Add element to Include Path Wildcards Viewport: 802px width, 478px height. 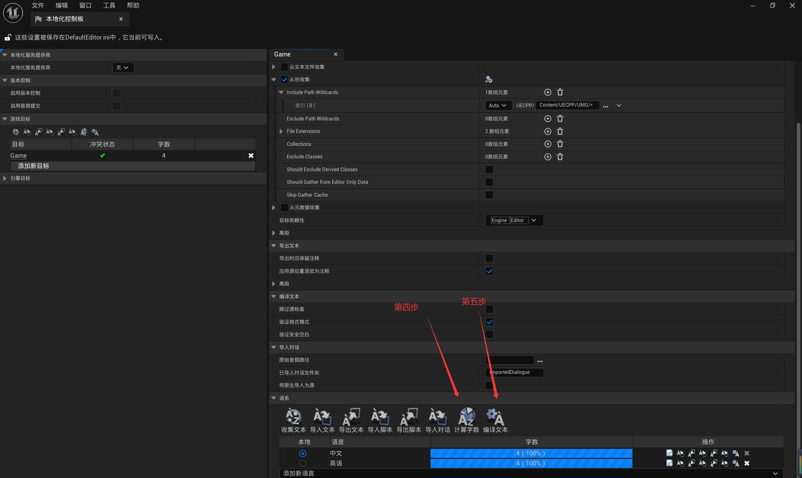pos(548,93)
